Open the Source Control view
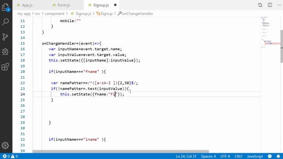This screenshot has height=159, width=283. pos(5,37)
